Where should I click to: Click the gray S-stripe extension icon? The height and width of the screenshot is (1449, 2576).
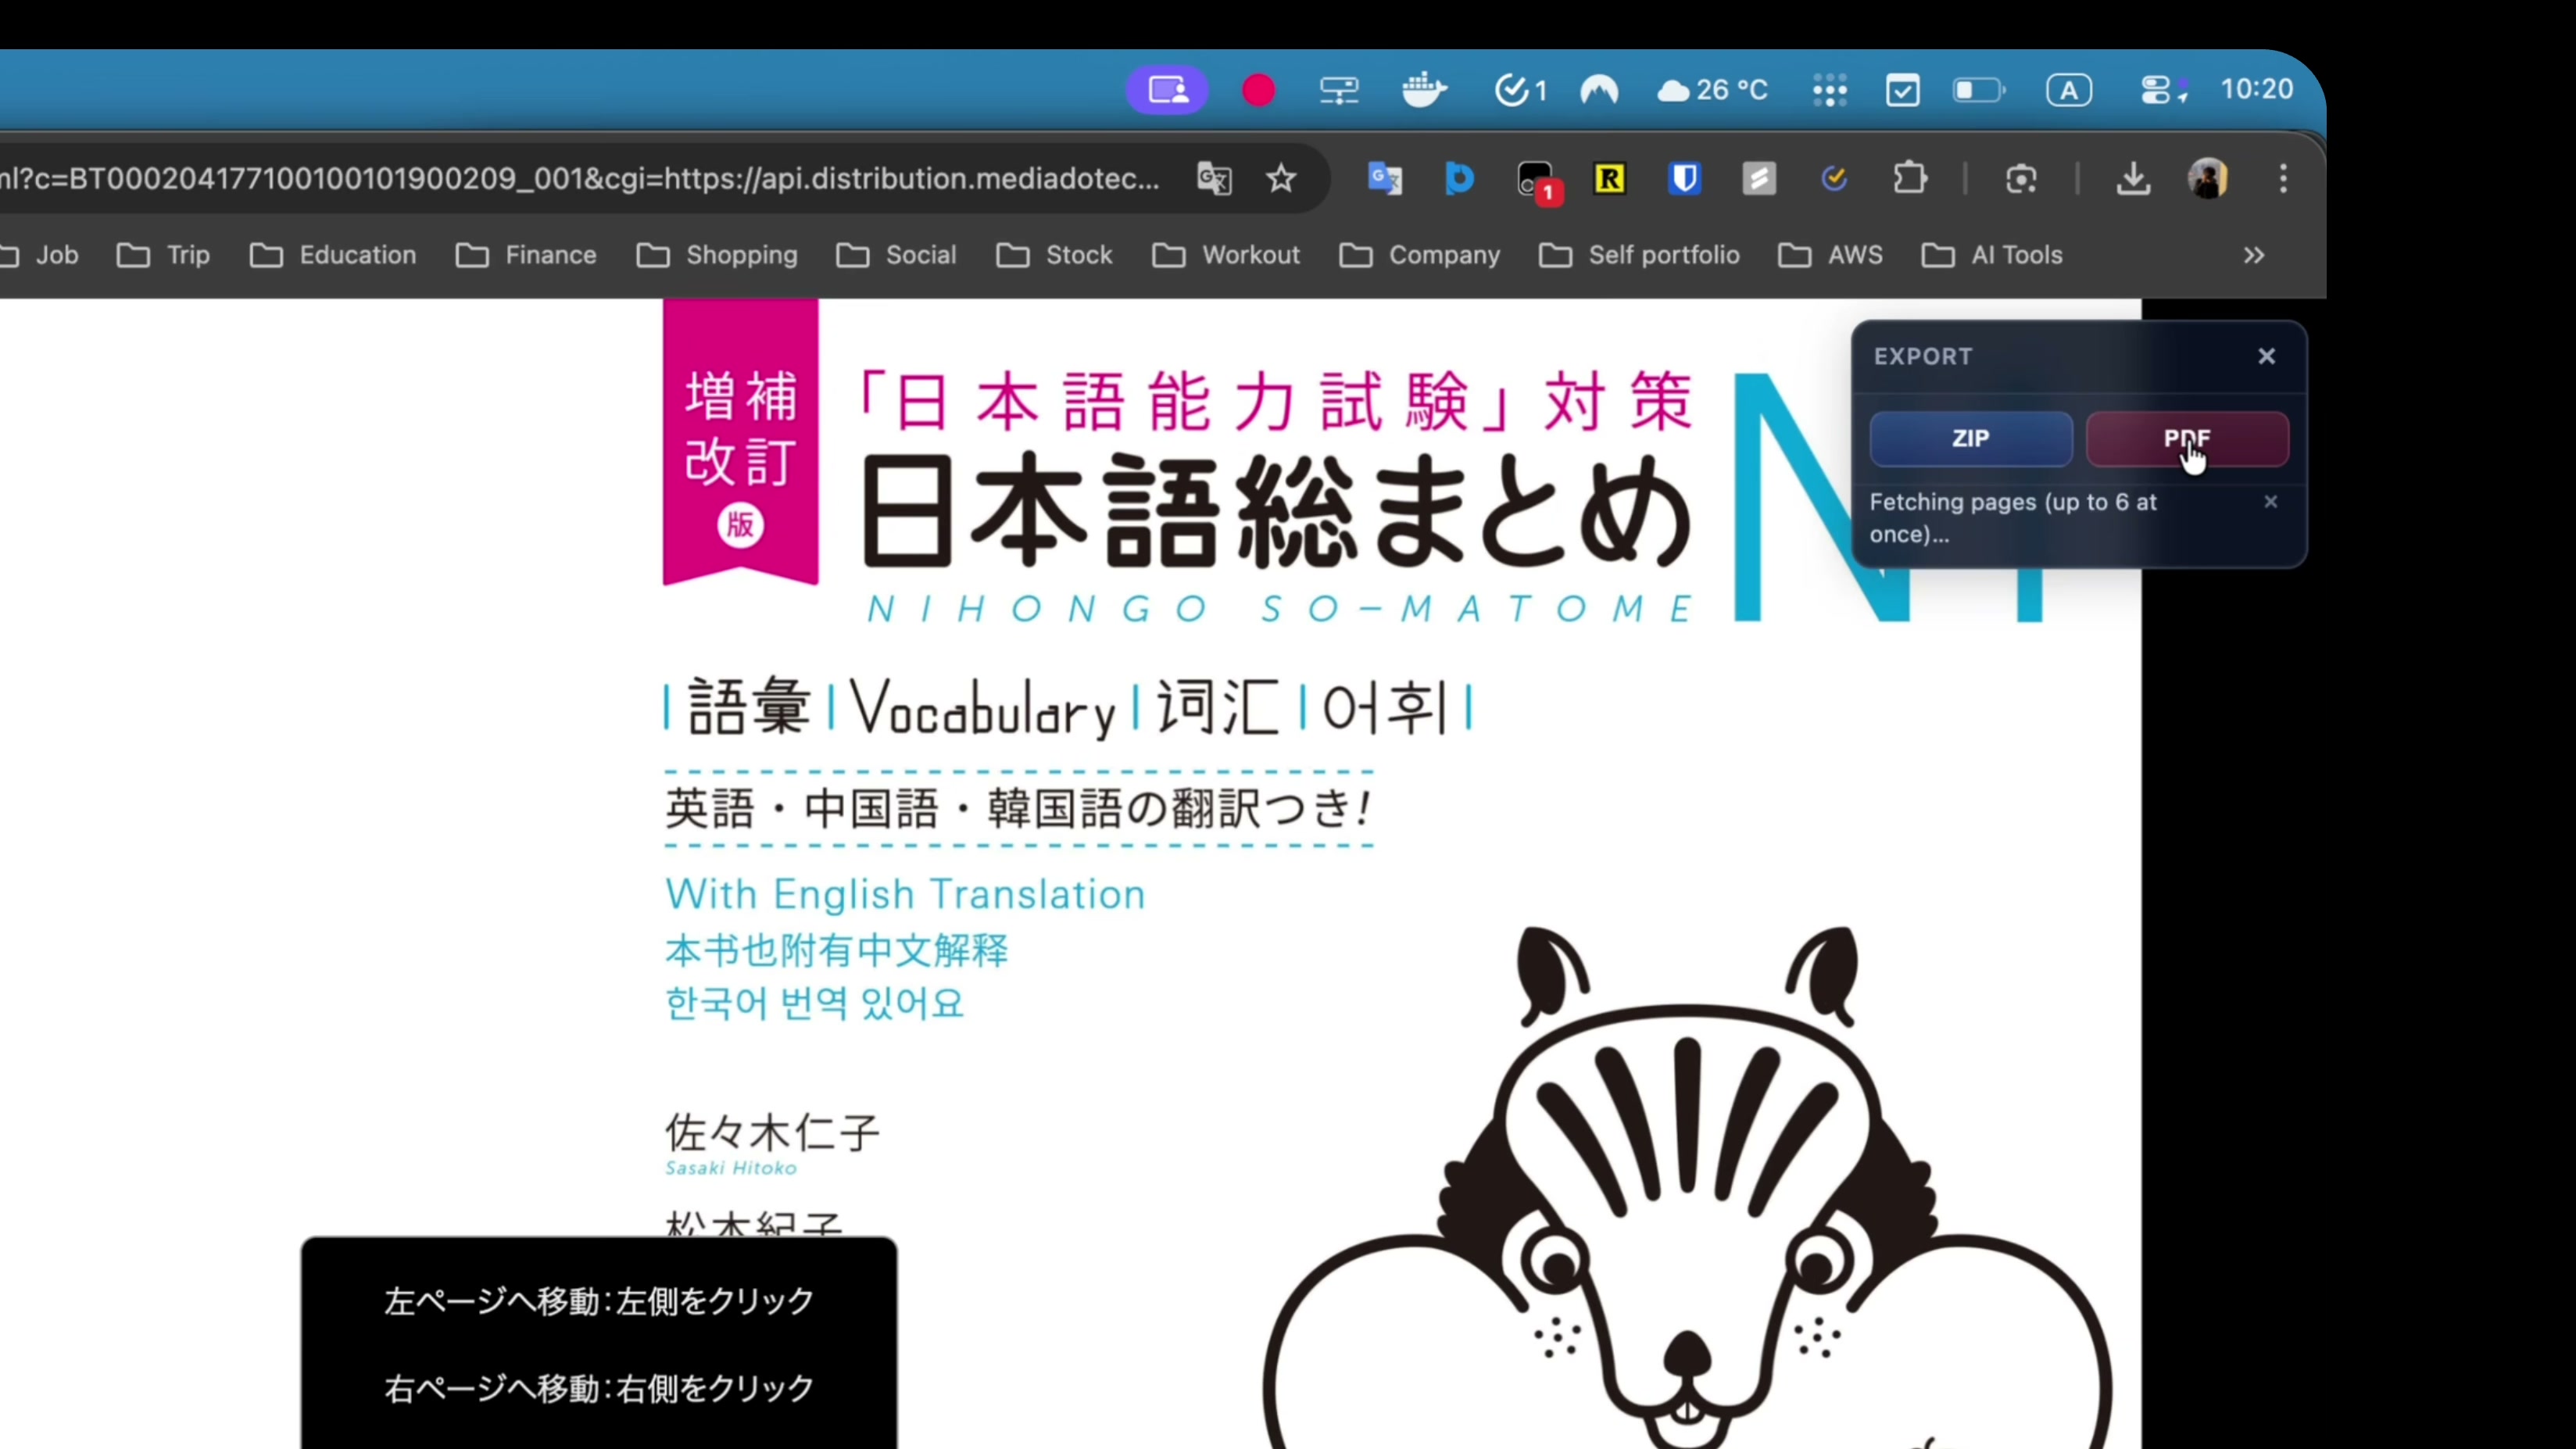[1759, 179]
